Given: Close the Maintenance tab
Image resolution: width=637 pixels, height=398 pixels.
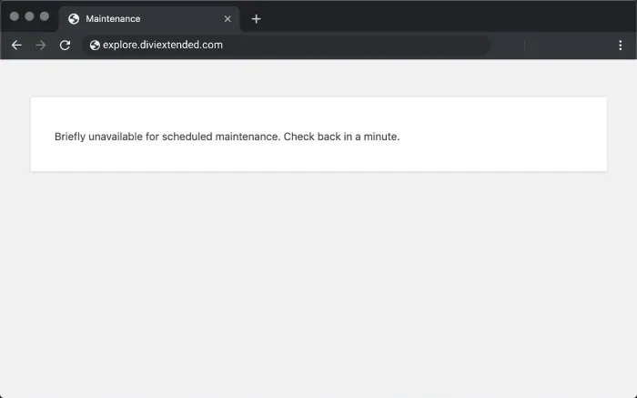Looking at the screenshot, I should click(227, 19).
